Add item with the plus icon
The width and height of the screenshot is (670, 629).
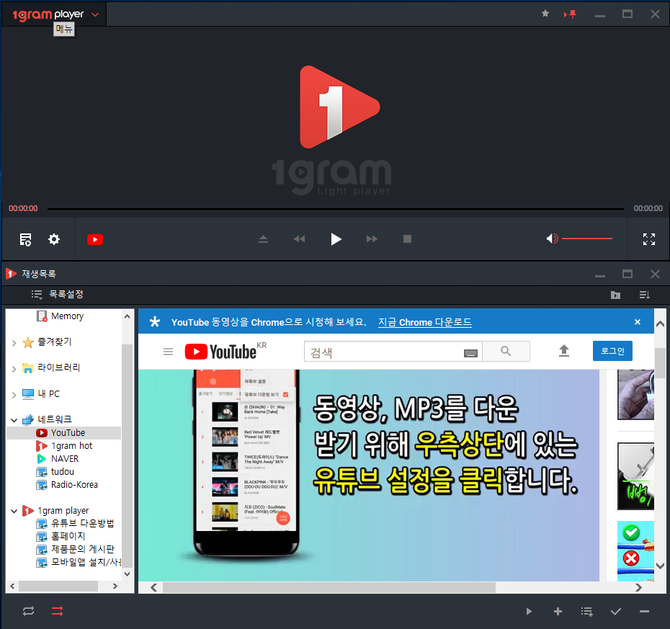click(x=558, y=612)
